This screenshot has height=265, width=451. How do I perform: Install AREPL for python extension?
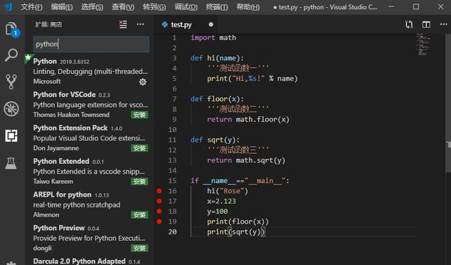(139, 215)
